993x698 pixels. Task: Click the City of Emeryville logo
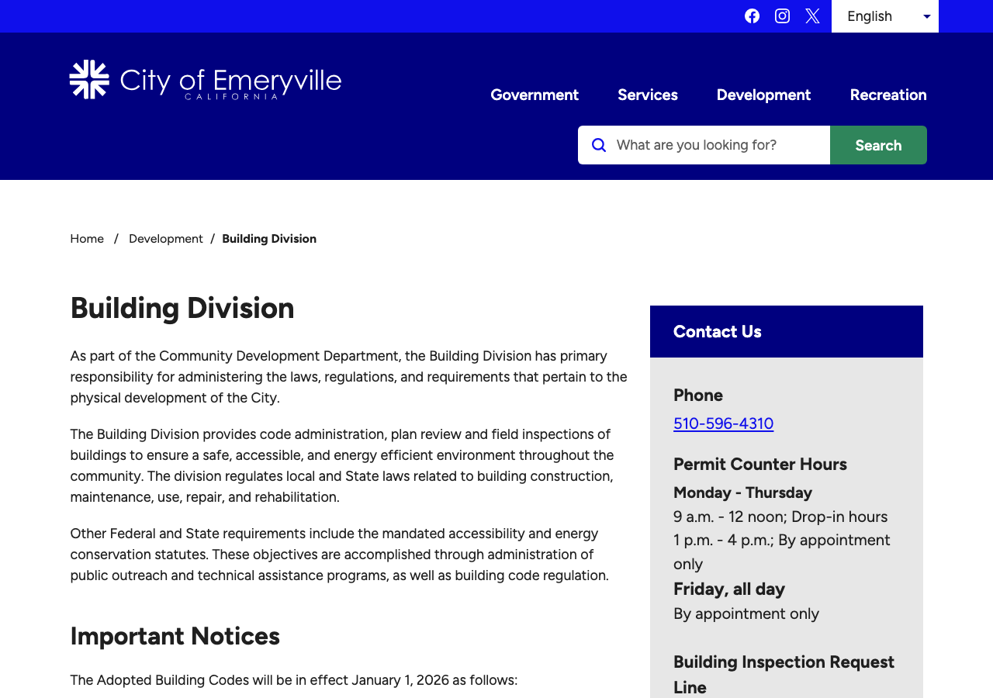tap(206, 80)
